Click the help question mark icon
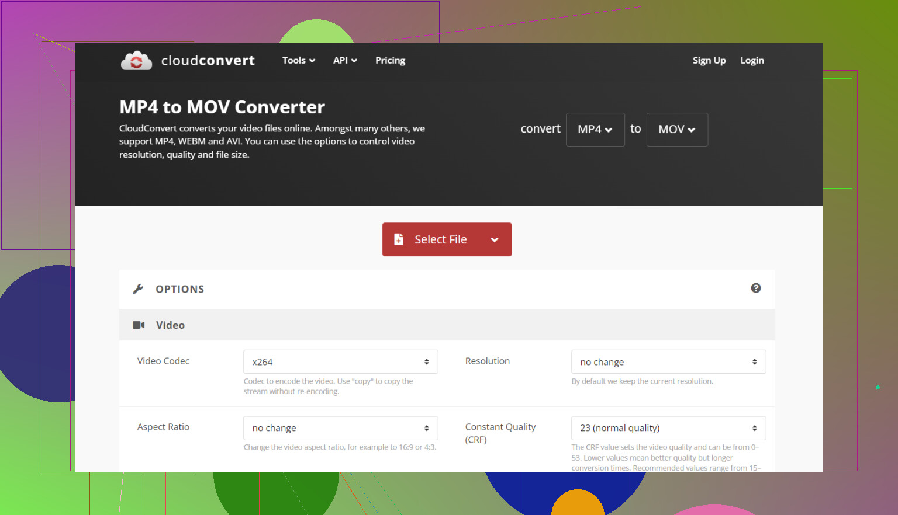Screen dimensions: 898x515 (x=756, y=288)
